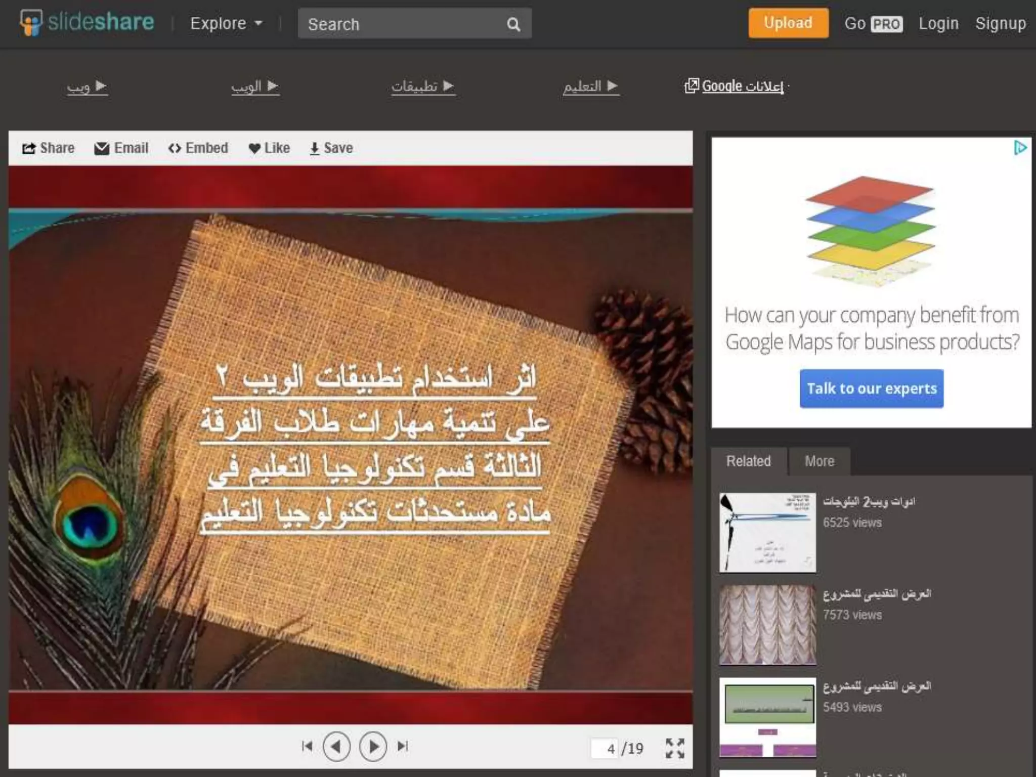Click the slide number input box
Screen dimensions: 1036x777
point(606,748)
